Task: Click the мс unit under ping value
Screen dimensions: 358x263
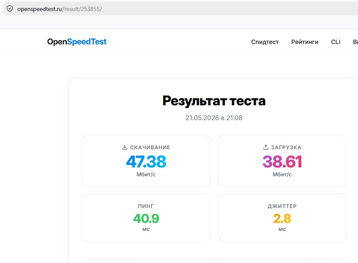Action: coord(146,229)
